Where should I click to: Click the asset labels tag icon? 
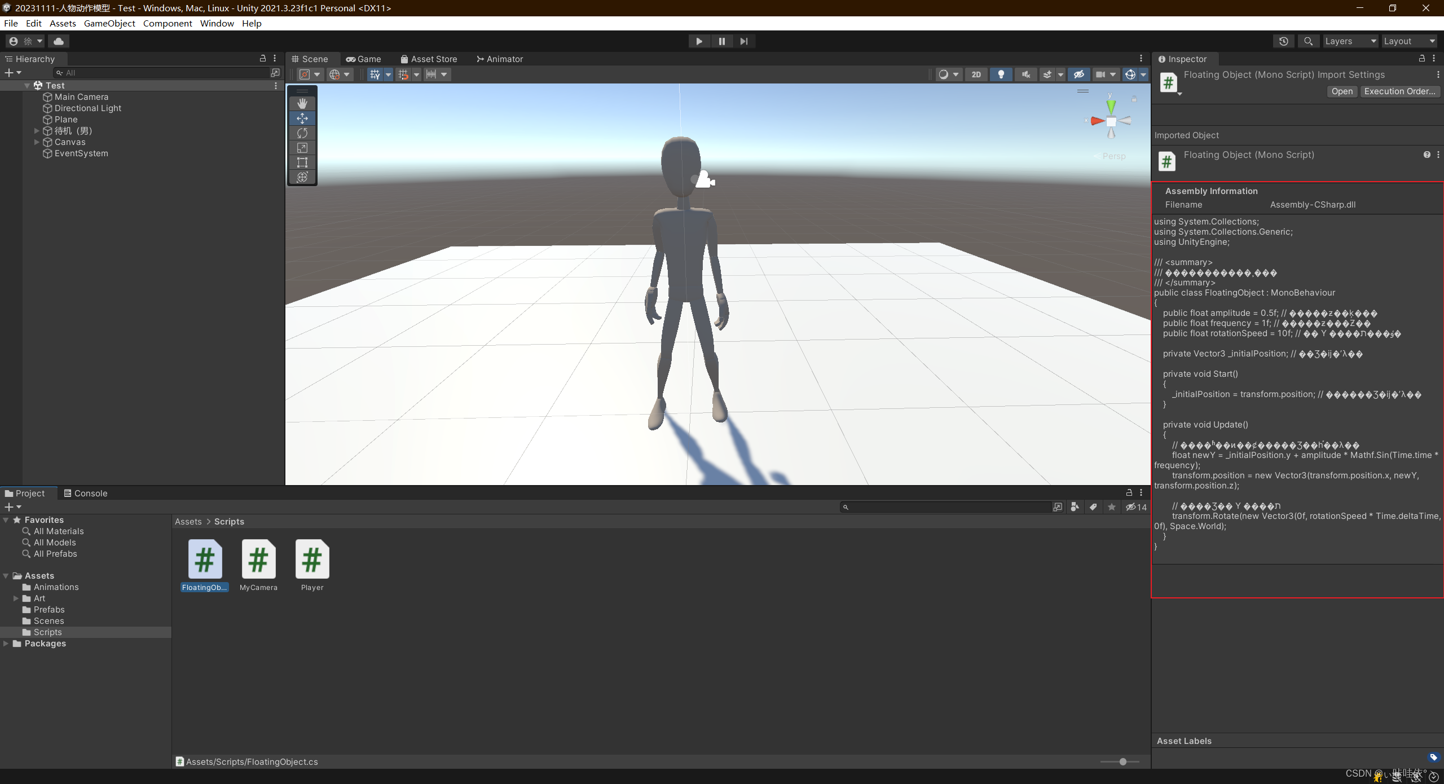(x=1433, y=757)
